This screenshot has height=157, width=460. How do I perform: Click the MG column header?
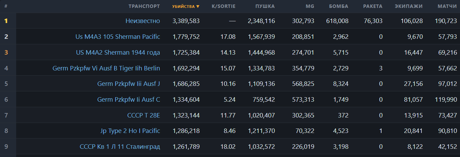(310, 7)
